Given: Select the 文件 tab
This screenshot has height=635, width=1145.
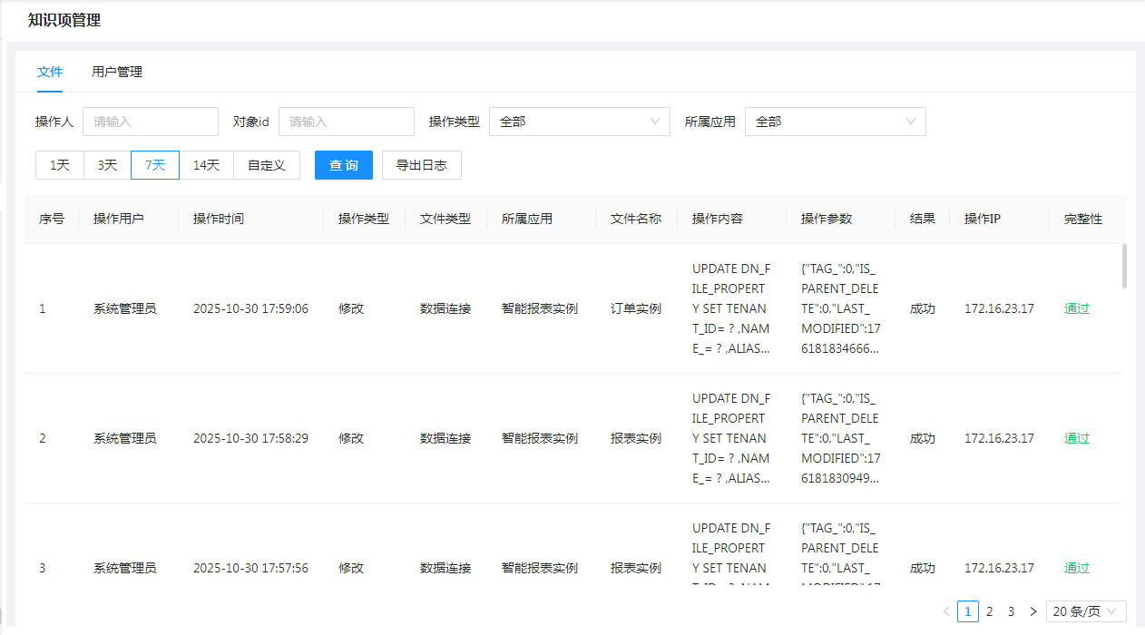Looking at the screenshot, I should coord(50,72).
